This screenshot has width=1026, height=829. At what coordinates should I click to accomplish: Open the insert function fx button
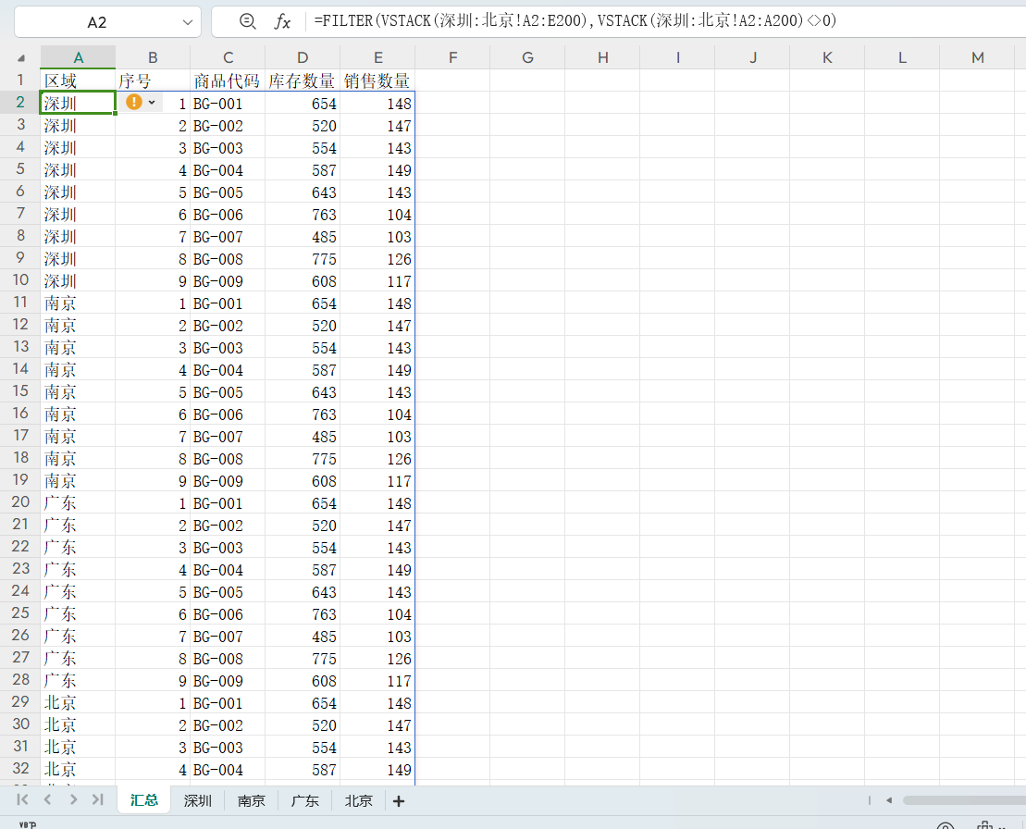click(282, 21)
